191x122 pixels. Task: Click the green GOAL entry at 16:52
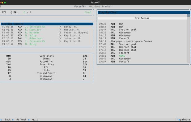[122, 56]
